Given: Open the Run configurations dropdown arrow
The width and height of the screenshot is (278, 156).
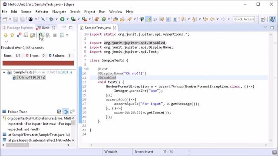Looking at the screenshot, I should coord(68,19).
